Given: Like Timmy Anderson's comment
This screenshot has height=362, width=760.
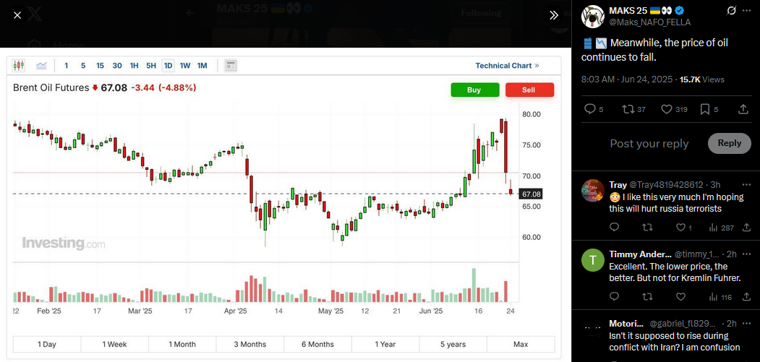Looking at the screenshot, I should (680, 296).
